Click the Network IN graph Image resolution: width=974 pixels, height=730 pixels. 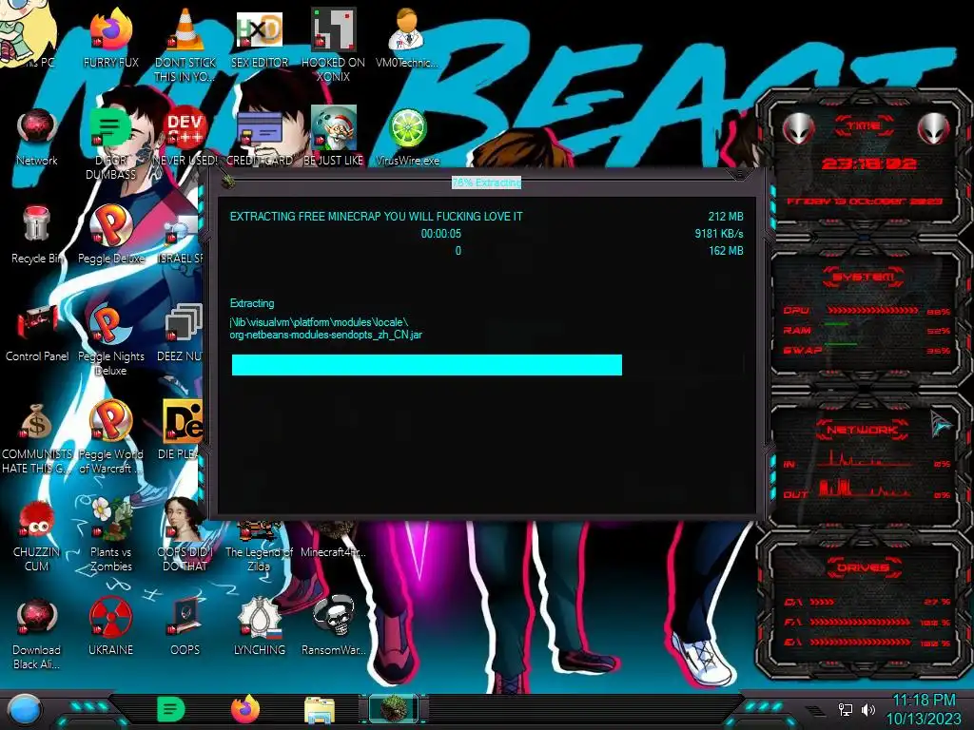(x=865, y=459)
